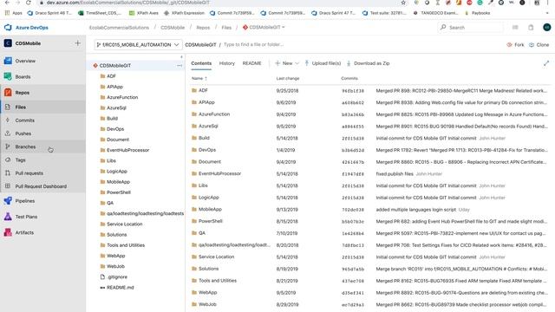Image resolution: width=555 pixels, height=312 pixels.
Task: Switch to the Contents tab
Action: [x=201, y=63]
